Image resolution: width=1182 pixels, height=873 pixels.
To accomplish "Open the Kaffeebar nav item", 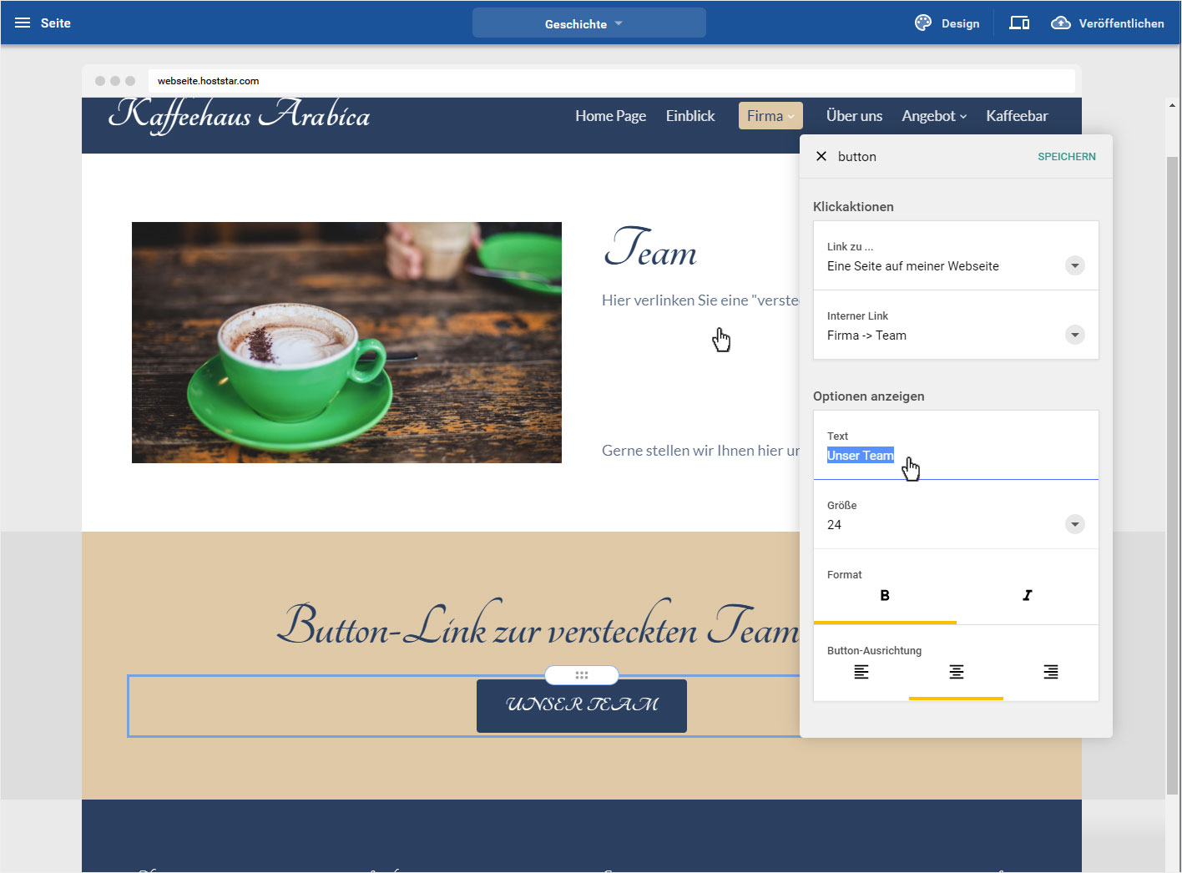I will point(1017,116).
